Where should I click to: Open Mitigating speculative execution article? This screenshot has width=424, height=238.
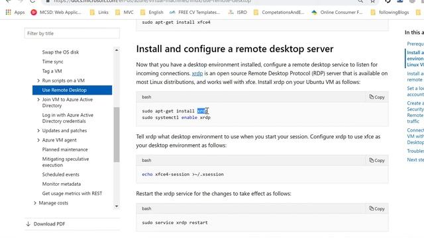tap(66, 162)
